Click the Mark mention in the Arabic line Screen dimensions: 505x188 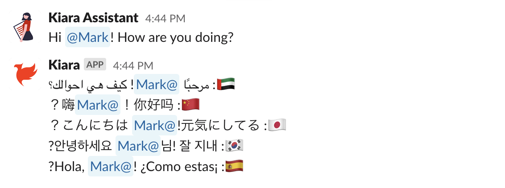[x=157, y=85]
